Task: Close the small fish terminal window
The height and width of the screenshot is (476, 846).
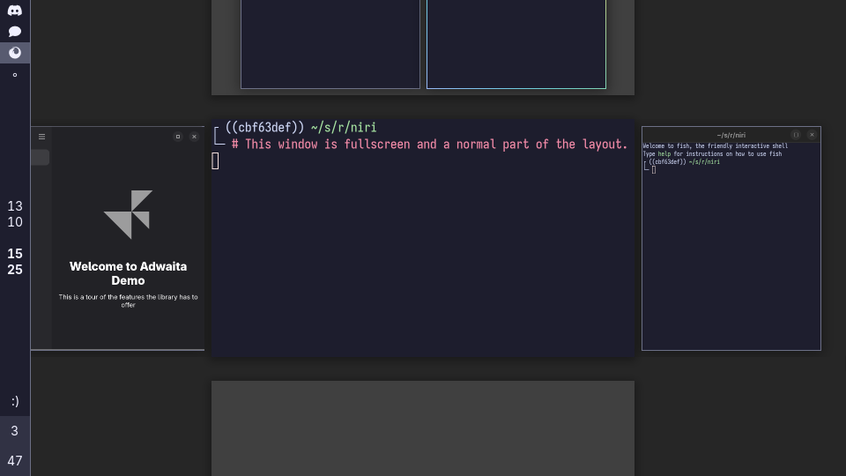Action: [813, 135]
